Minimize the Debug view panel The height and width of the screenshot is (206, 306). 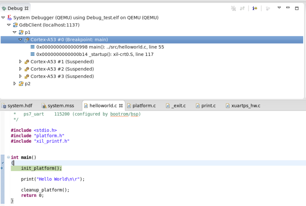point(288,7)
